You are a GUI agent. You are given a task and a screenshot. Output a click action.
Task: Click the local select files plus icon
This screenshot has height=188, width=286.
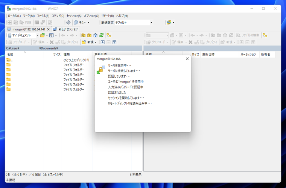(x=103, y=42)
